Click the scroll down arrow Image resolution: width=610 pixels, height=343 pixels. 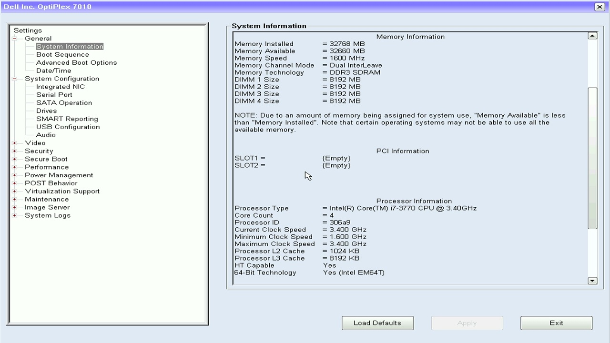[x=592, y=281]
